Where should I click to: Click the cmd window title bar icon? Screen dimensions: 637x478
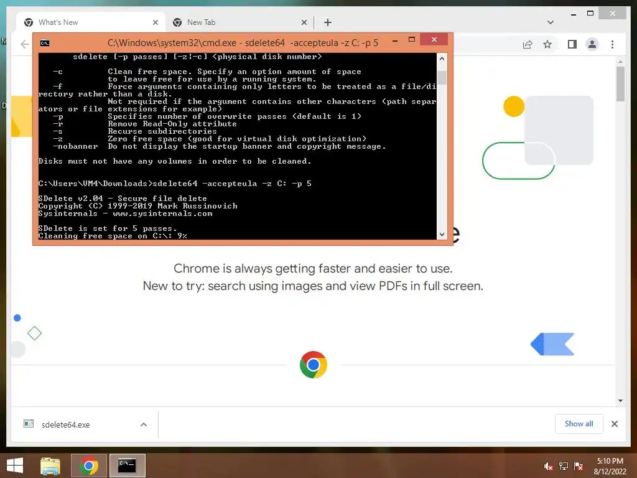click(45, 43)
